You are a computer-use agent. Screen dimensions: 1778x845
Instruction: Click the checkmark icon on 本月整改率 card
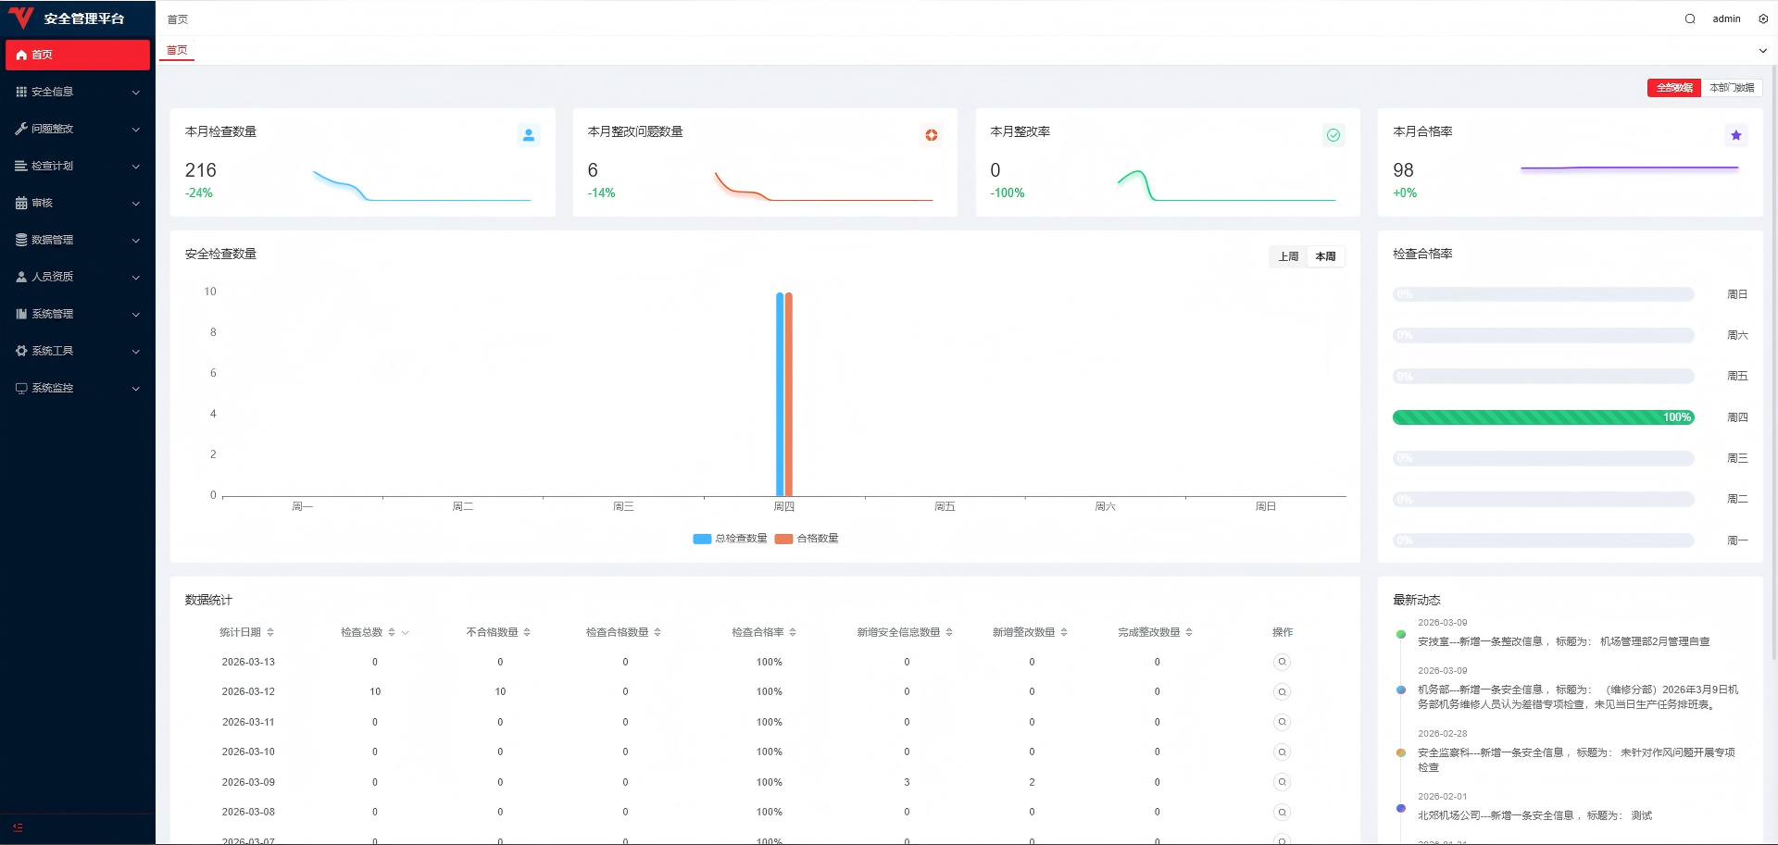(1333, 135)
